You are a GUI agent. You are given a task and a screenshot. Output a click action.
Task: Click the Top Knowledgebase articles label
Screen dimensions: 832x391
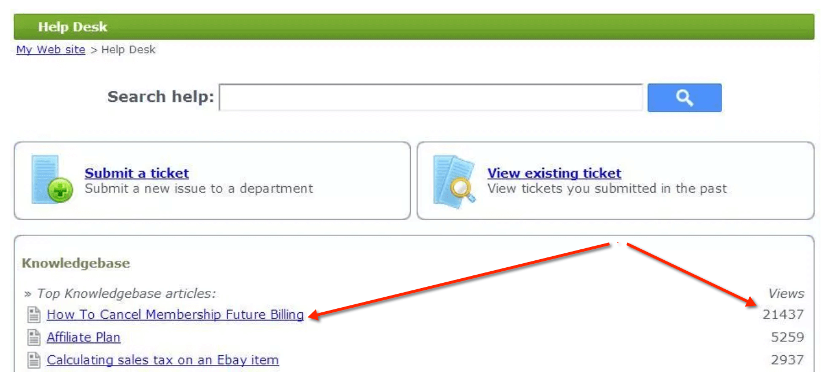coord(120,294)
